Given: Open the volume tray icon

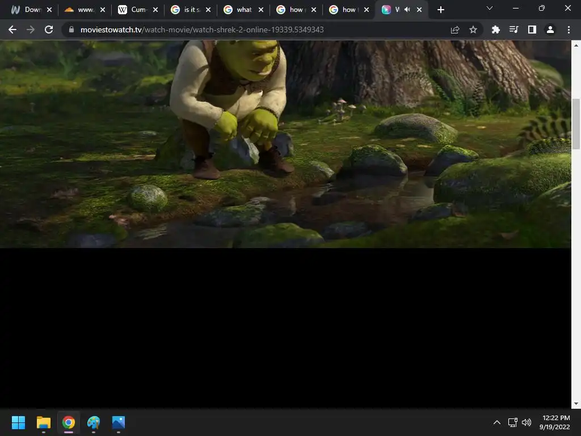Looking at the screenshot, I should [x=527, y=422].
